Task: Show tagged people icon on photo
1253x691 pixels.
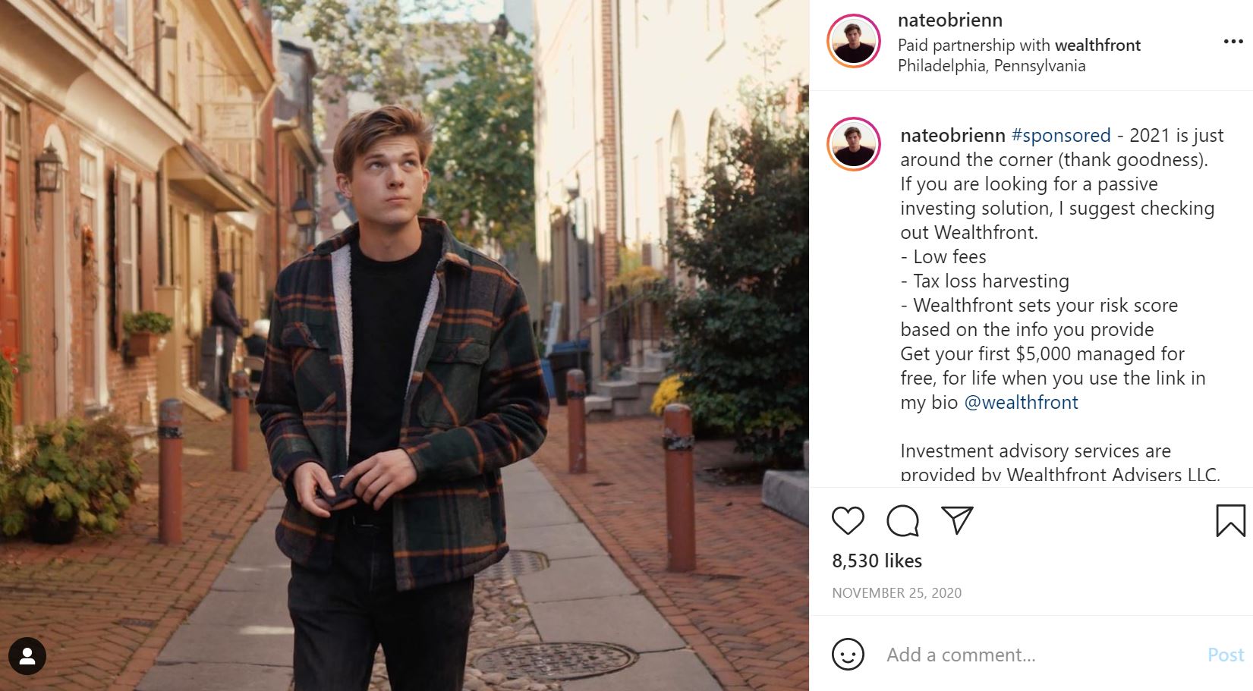Action: pos(27,656)
